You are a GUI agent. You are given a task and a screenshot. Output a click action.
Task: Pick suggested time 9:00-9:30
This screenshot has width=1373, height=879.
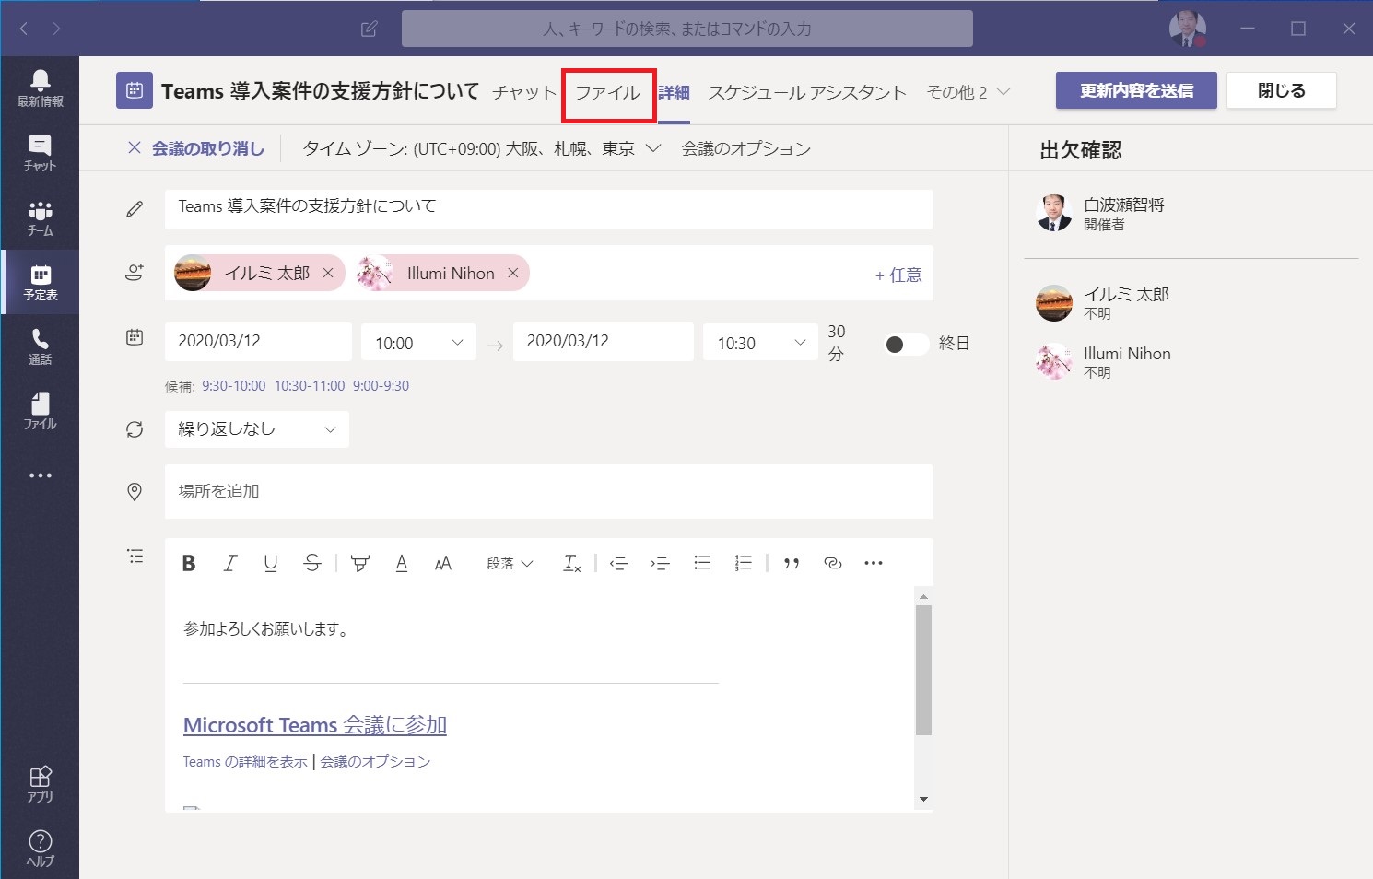tap(381, 386)
